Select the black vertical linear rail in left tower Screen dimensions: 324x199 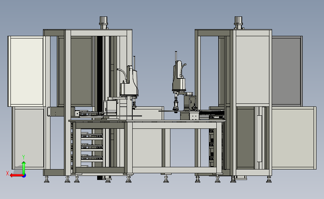[100, 74]
